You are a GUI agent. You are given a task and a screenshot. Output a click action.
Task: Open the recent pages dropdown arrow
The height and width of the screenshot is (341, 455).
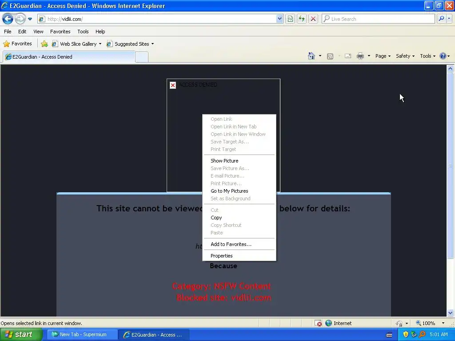[30, 19]
